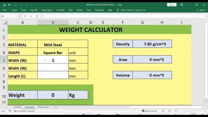Click the WEIGHT CALCULATOR title cell

(99, 30)
